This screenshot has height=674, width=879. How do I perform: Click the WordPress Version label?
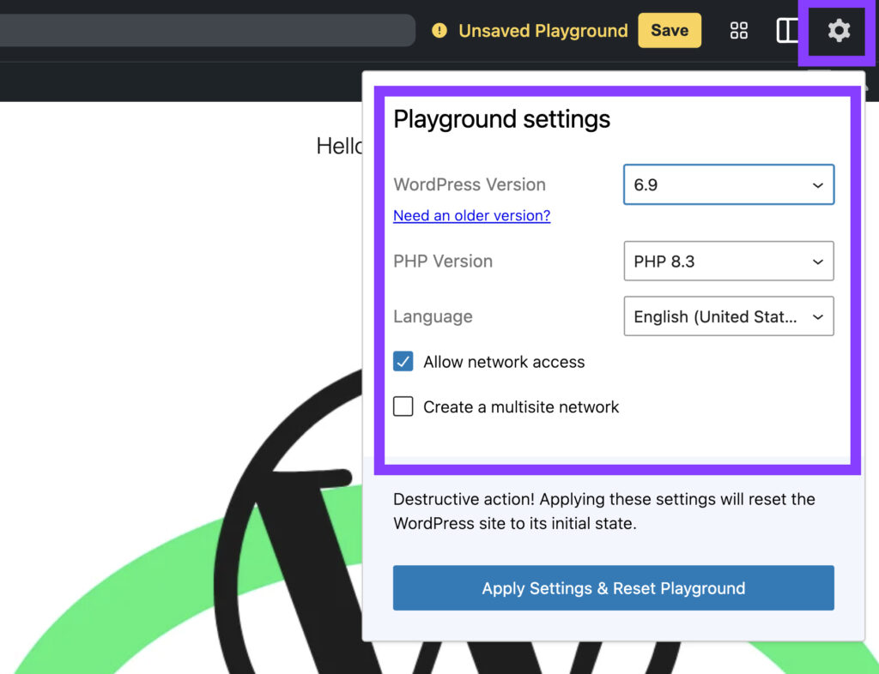(x=470, y=184)
